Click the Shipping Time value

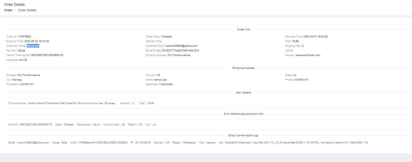tap(36, 41)
